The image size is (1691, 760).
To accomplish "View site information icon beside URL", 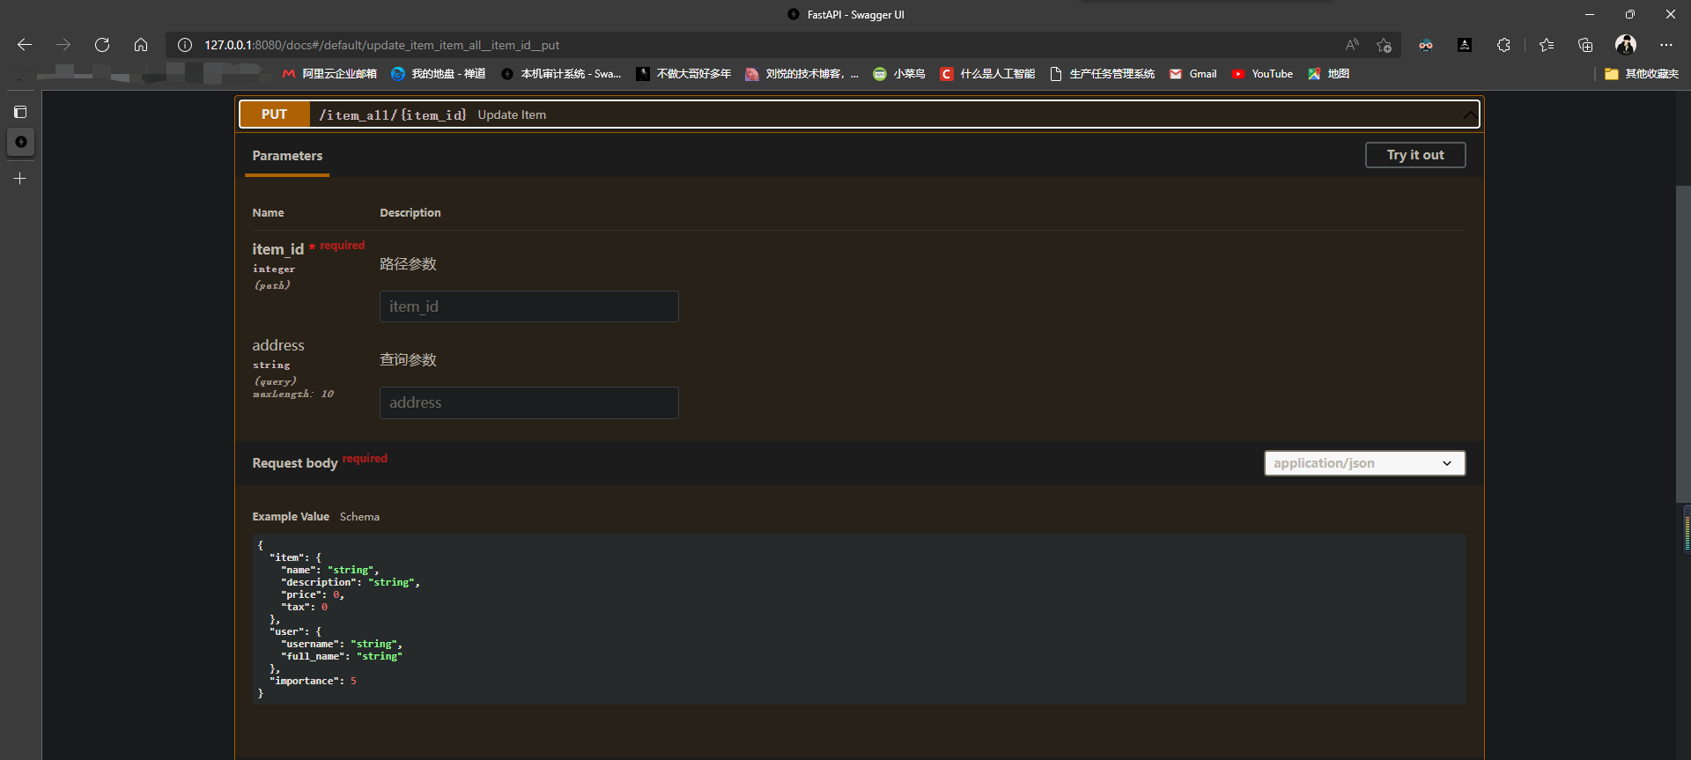I will pos(185,45).
